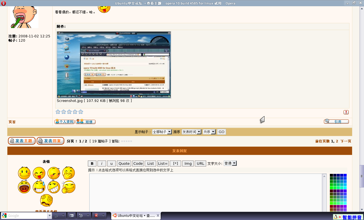364x220 pixels.
Task: Open the Opera panels toggle button
Action: 71,215
